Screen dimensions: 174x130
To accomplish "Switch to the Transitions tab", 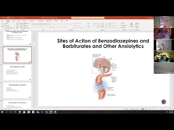I will [32, 21].
